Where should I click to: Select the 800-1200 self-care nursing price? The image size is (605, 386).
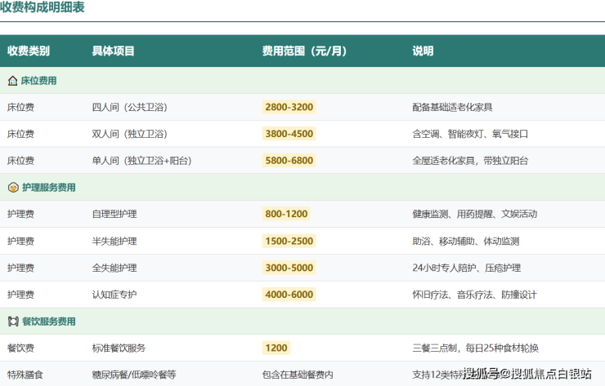(x=286, y=214)
